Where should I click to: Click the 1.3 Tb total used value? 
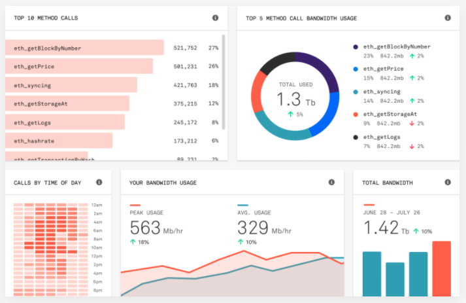(295, 99)
